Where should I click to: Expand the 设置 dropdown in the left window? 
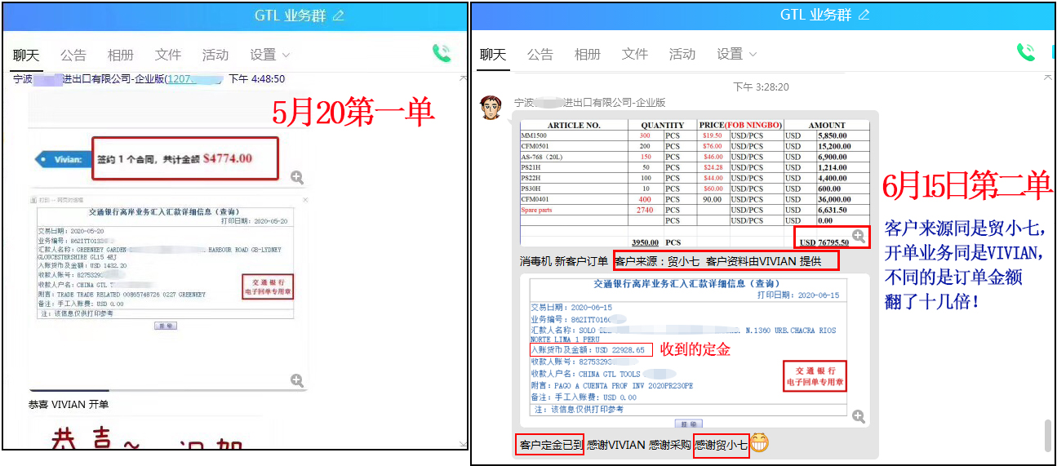point(270,55)
